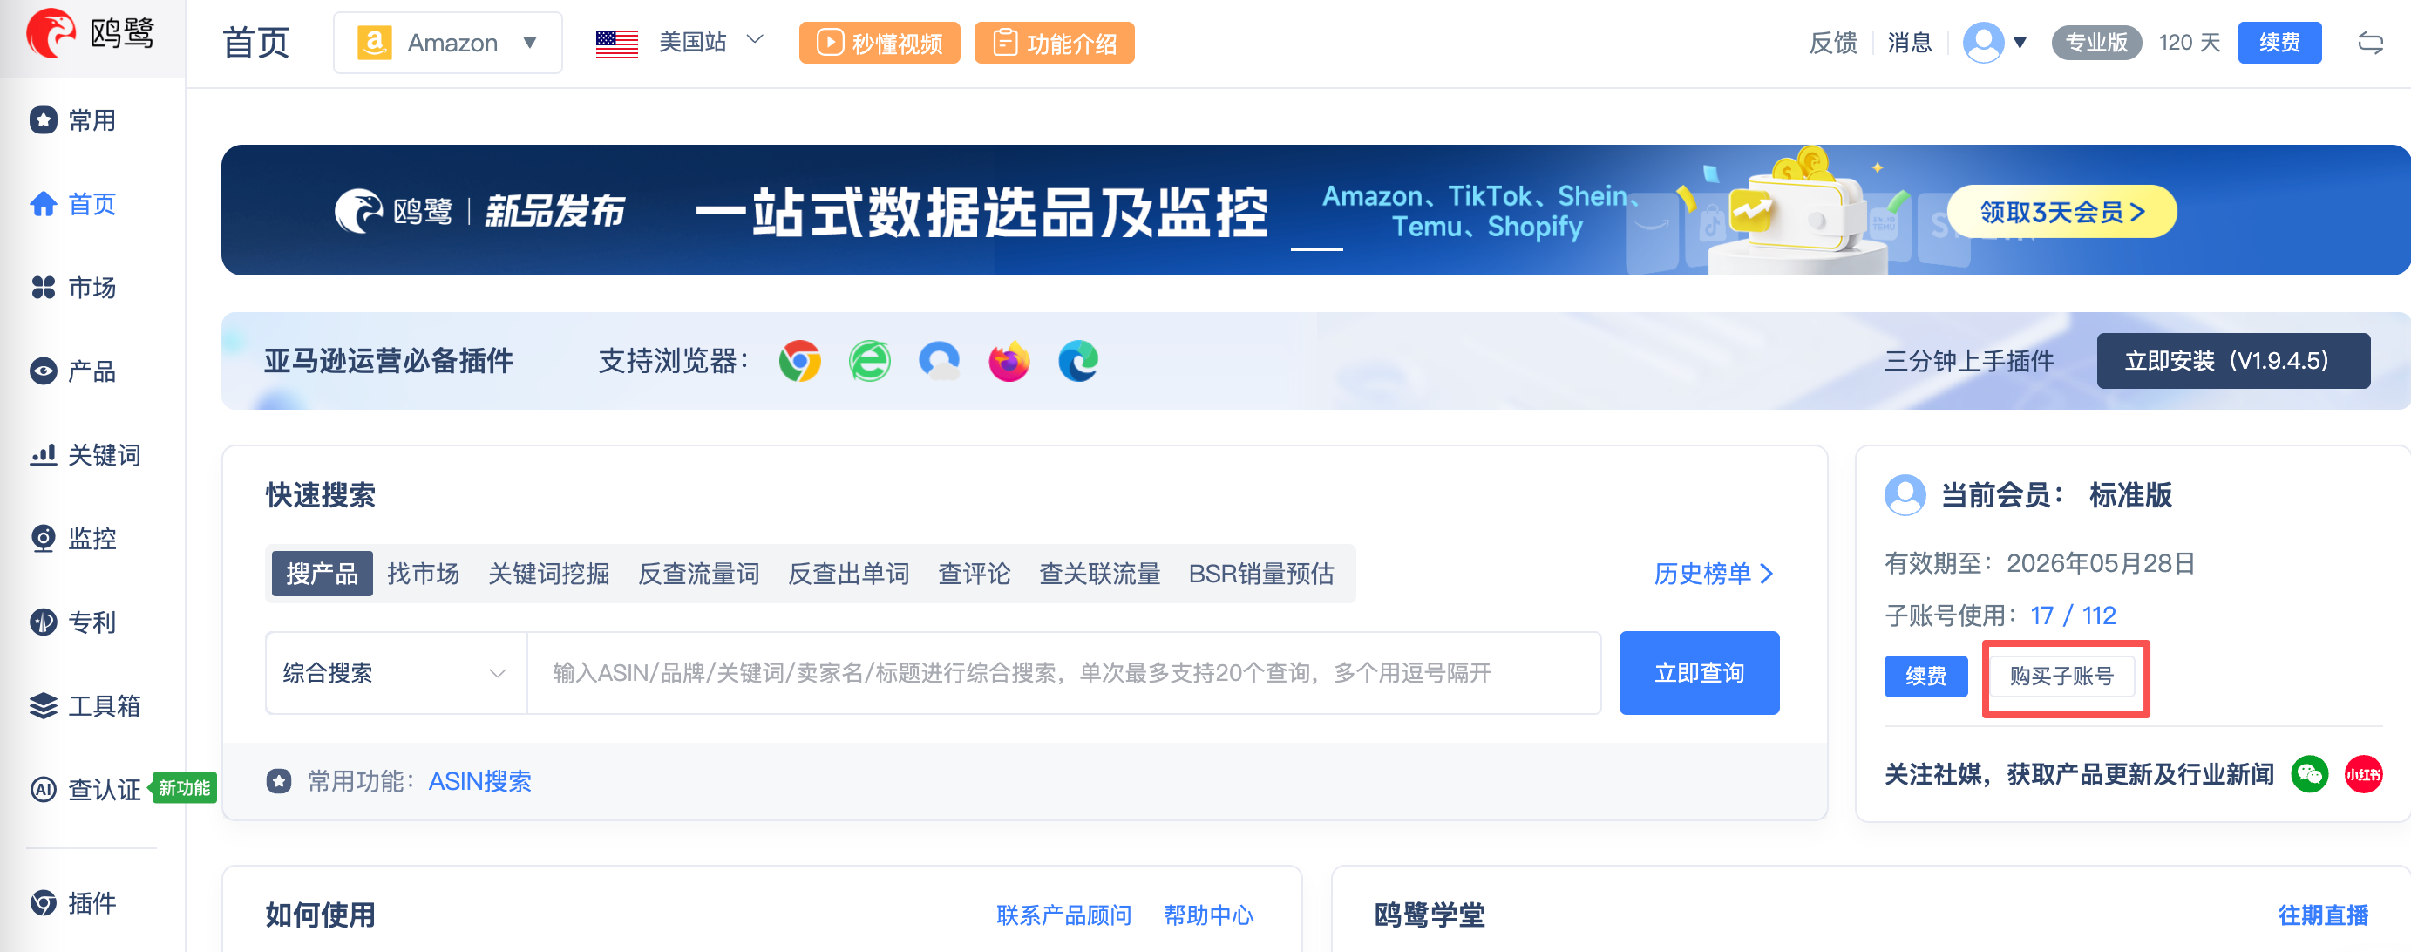
Task: Click the user avatar in header
Action: pos(1982,43)
